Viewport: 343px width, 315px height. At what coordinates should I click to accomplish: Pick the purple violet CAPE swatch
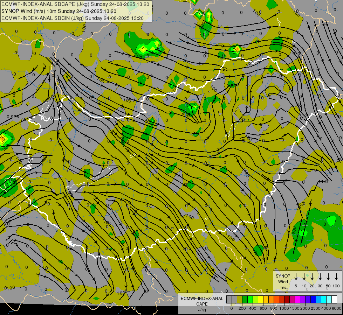tap(303, 299)
